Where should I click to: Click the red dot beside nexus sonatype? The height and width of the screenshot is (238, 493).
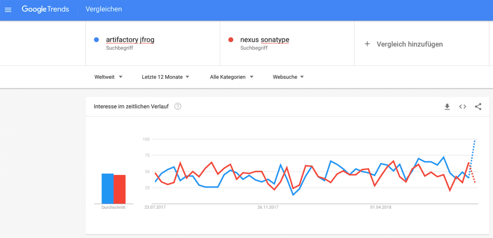click(231, 39)
